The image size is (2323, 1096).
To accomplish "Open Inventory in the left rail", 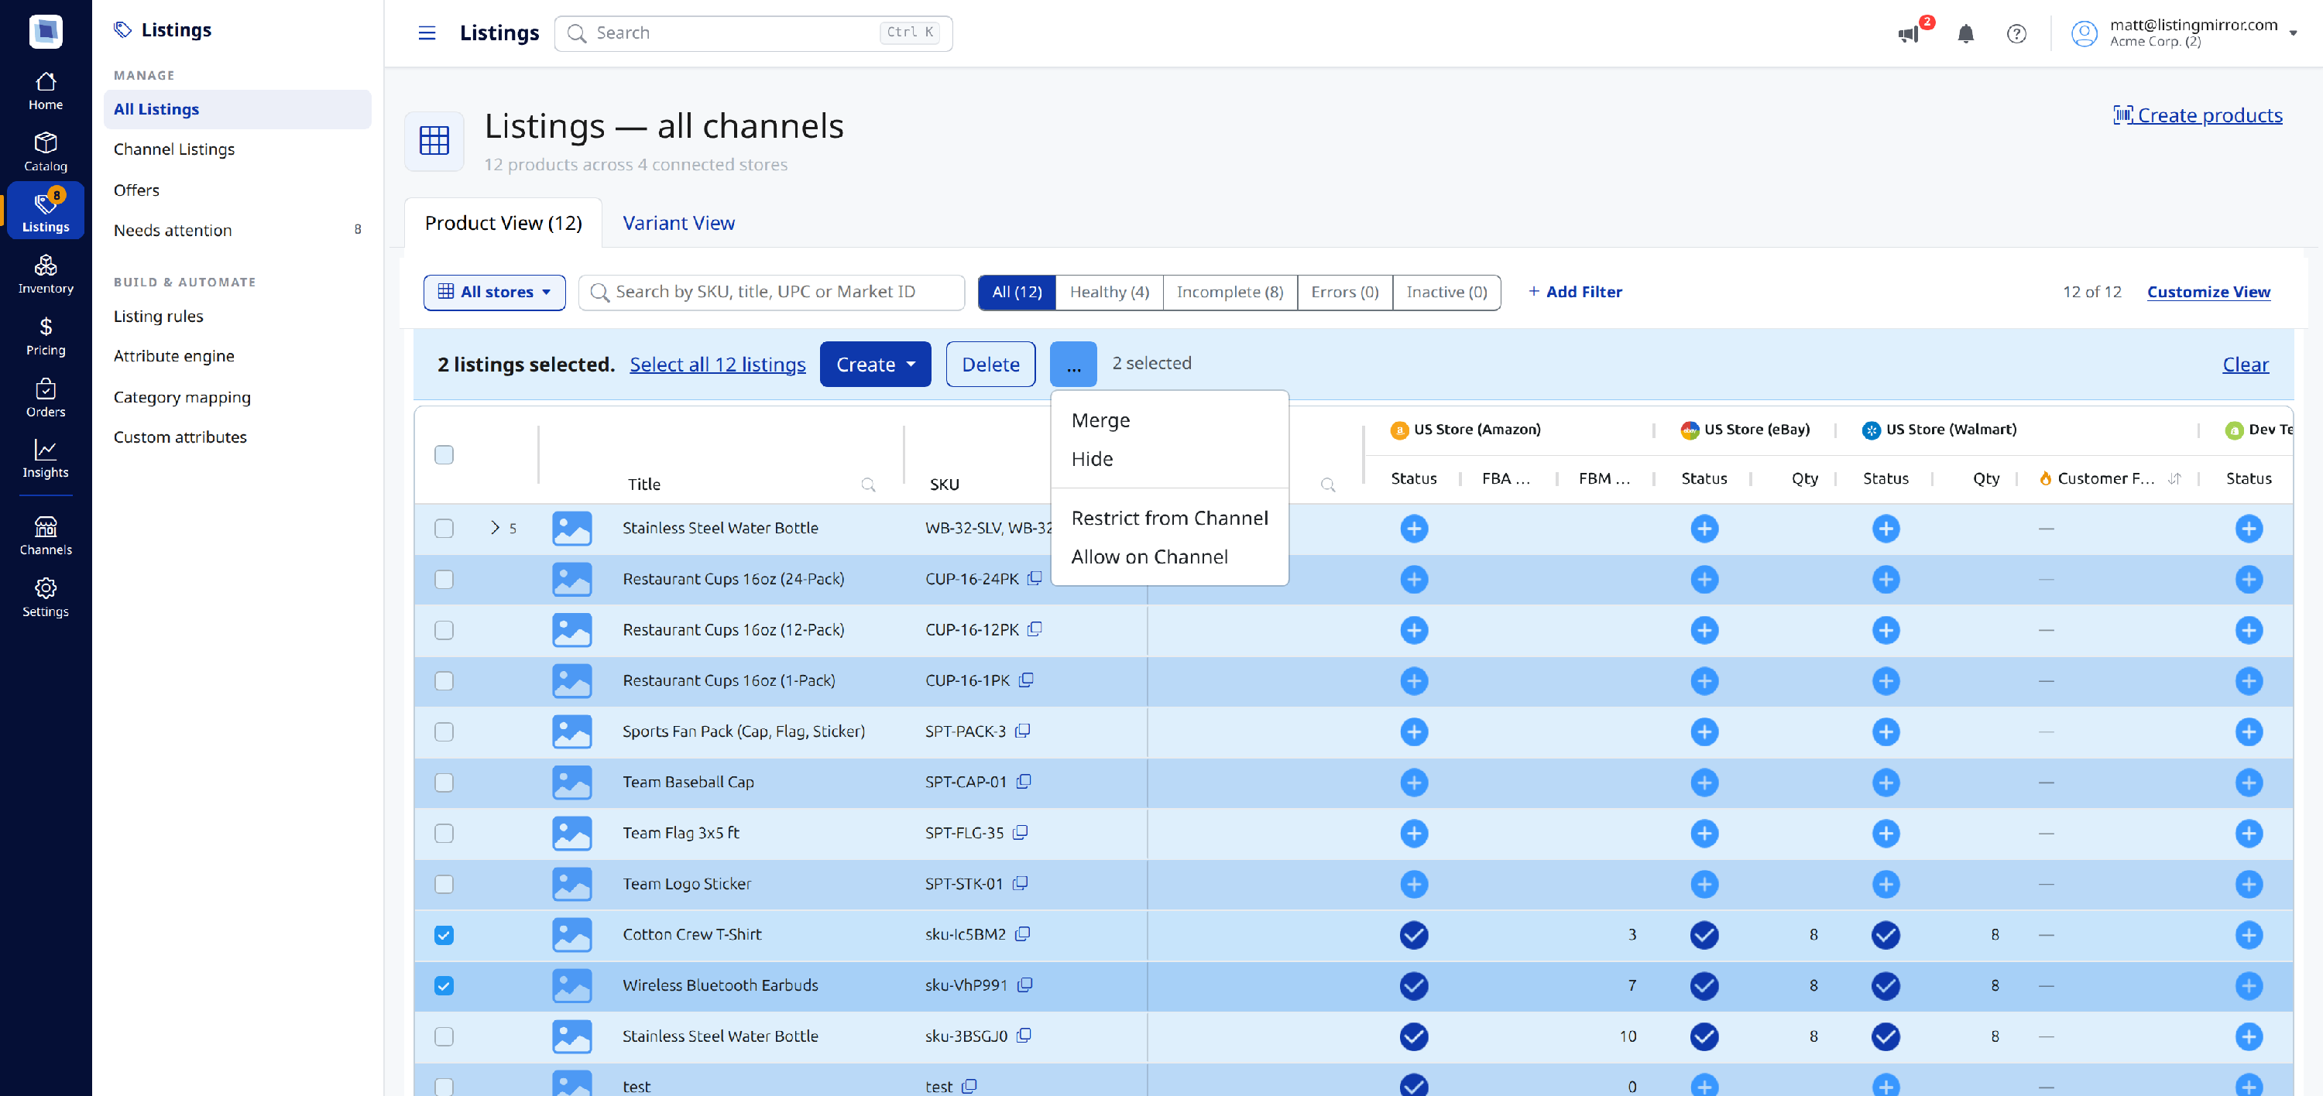I will (45, 275).
